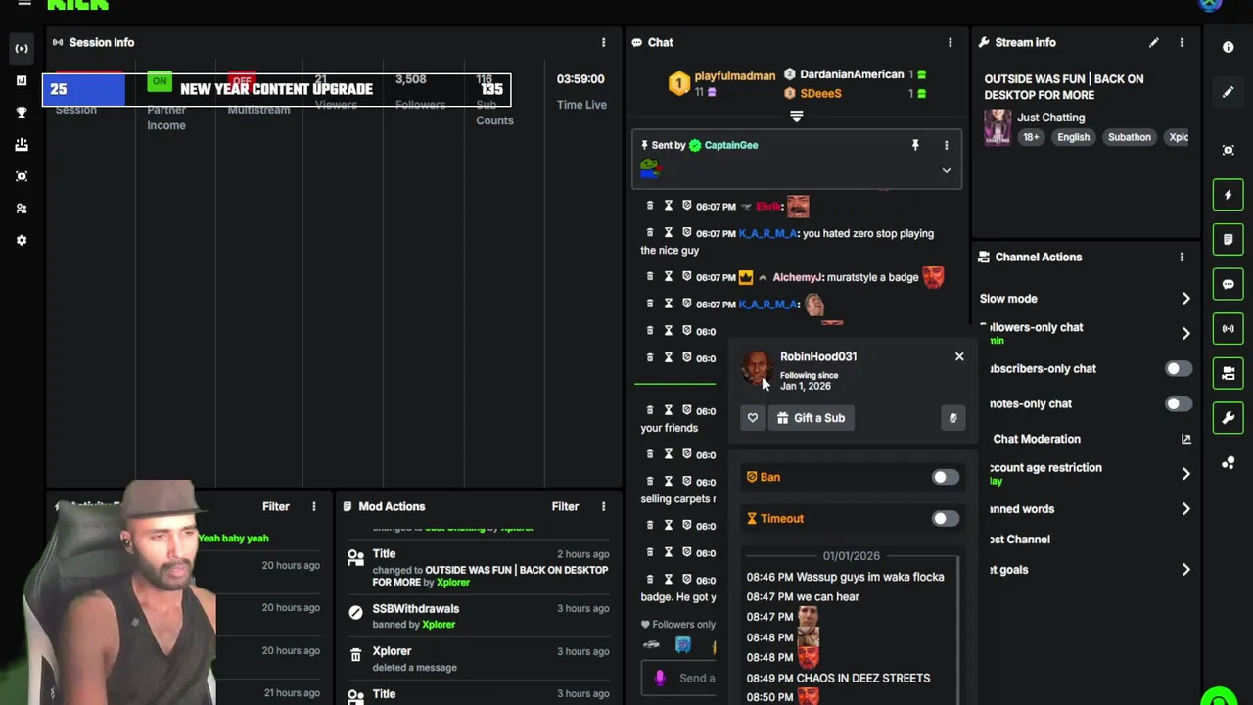Click Just Chatting category thumbnail

coord(997,126)
